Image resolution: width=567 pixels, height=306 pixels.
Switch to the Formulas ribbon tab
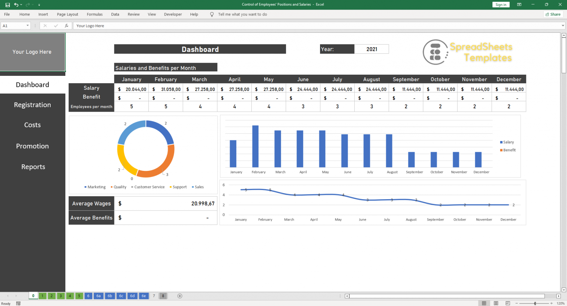pos(94,14)
